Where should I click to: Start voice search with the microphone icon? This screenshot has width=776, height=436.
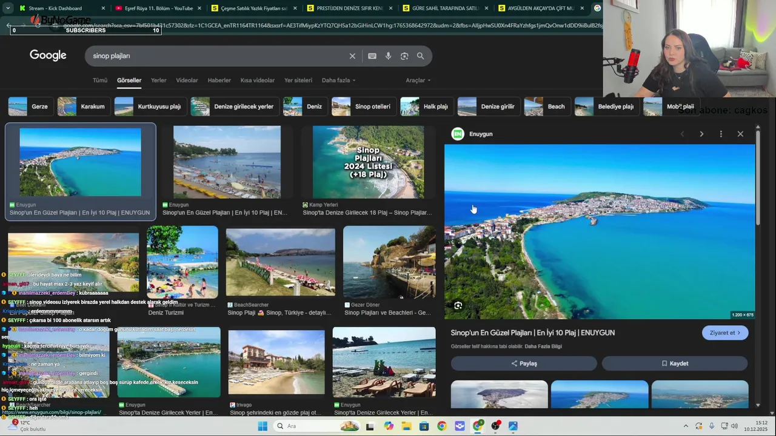click(389, 56)
